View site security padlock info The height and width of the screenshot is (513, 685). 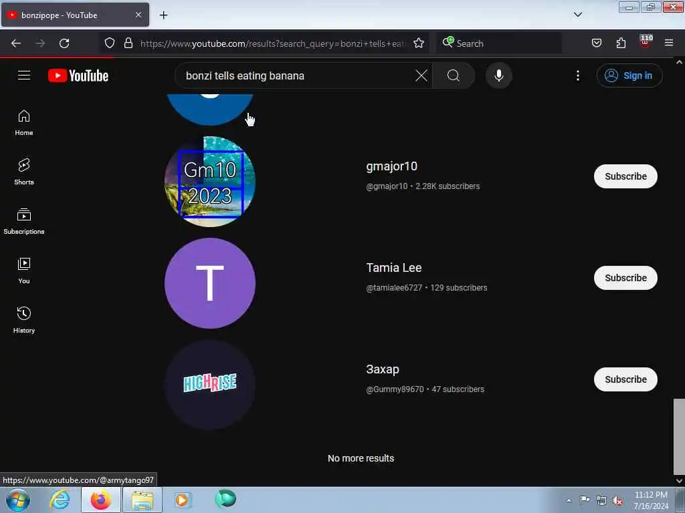pos(128,43)
